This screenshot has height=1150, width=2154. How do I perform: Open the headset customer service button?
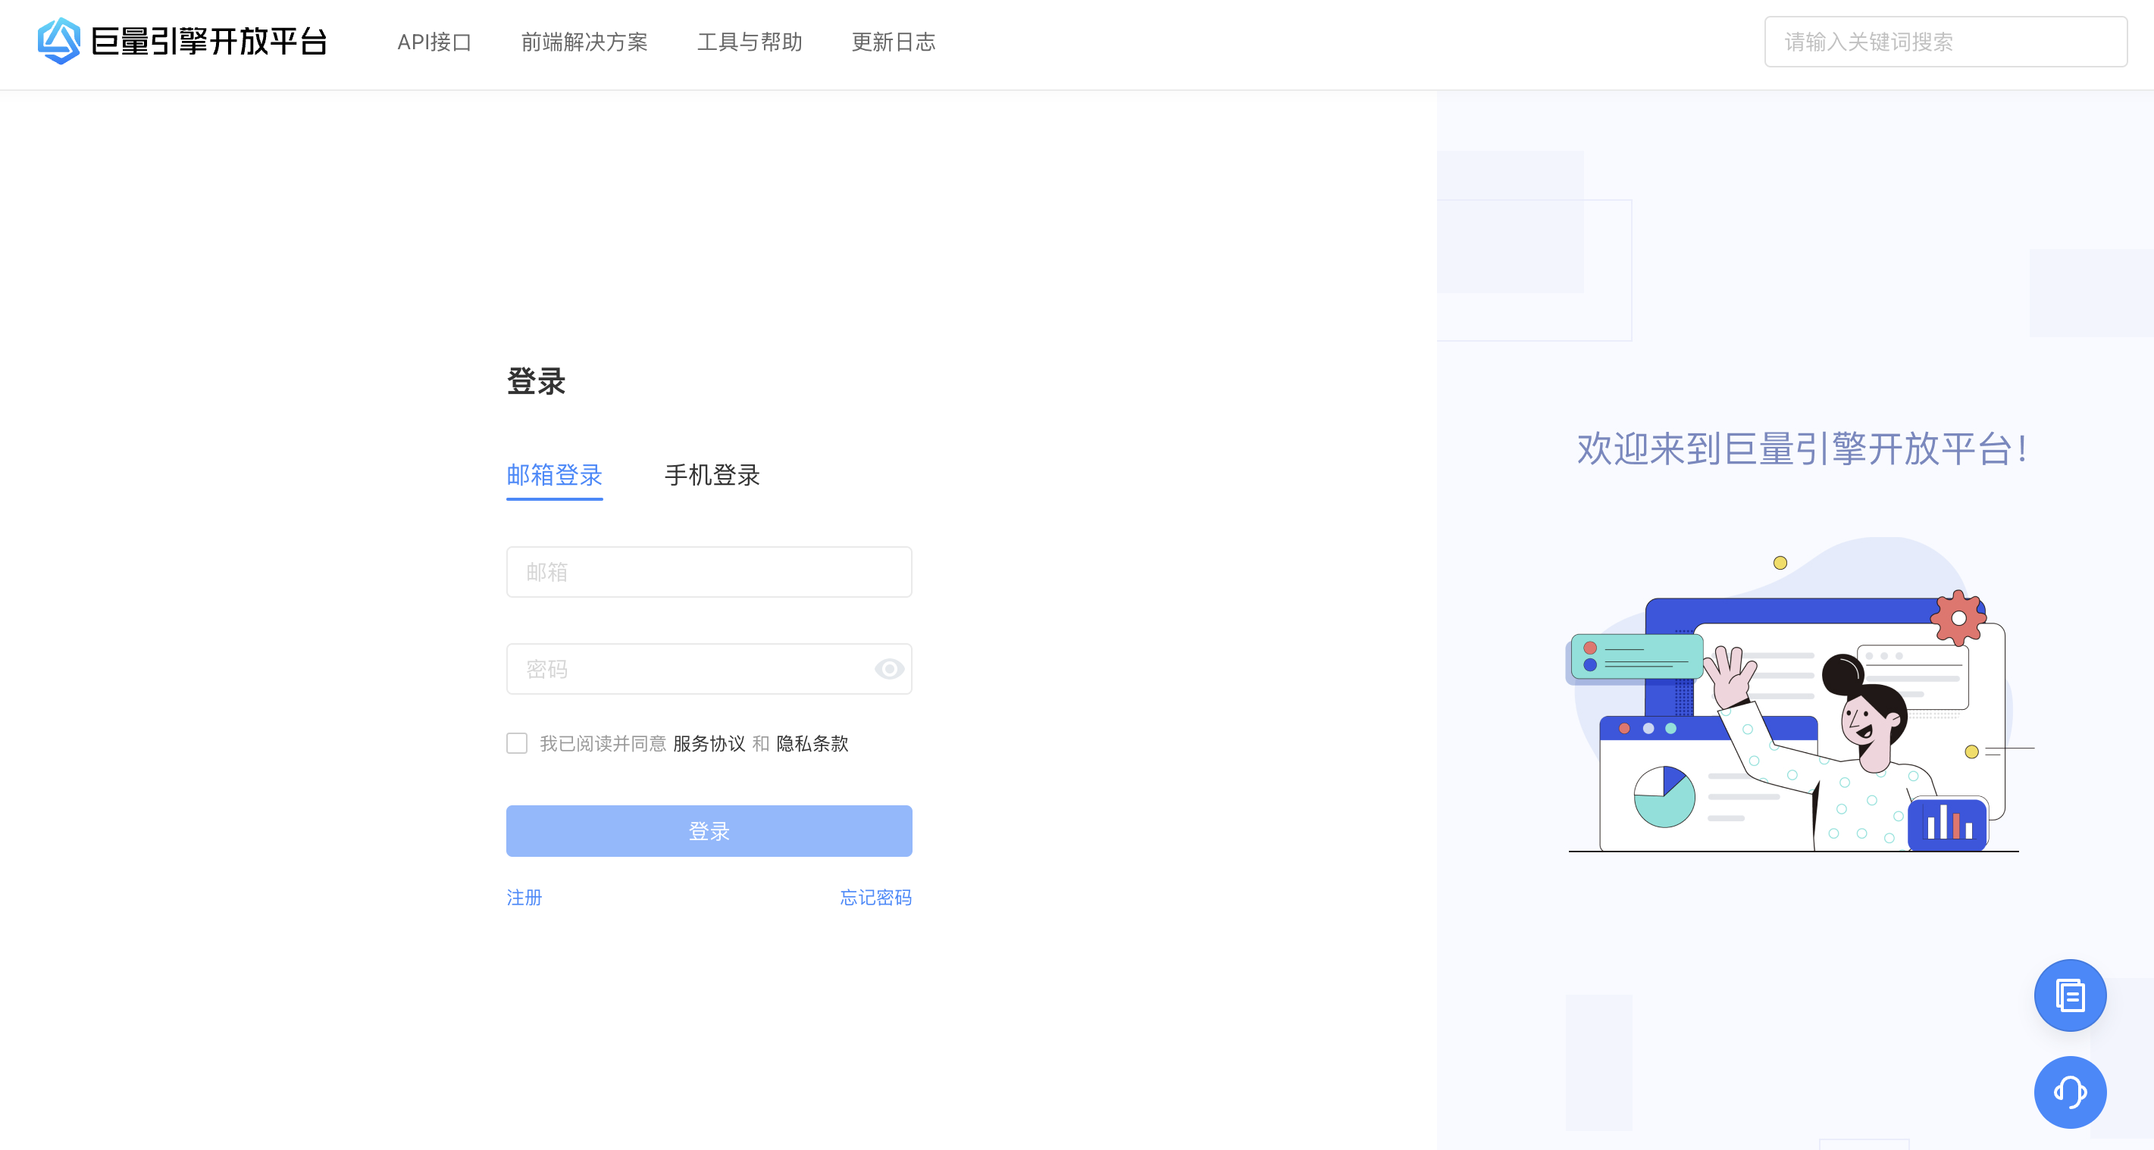(x=2070, y=1092)
